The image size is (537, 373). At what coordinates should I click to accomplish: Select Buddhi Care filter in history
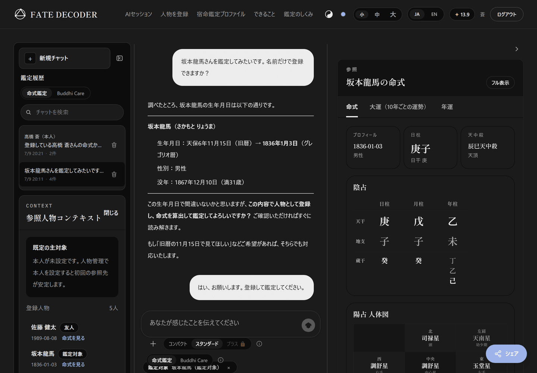click(x=70, y=93)
